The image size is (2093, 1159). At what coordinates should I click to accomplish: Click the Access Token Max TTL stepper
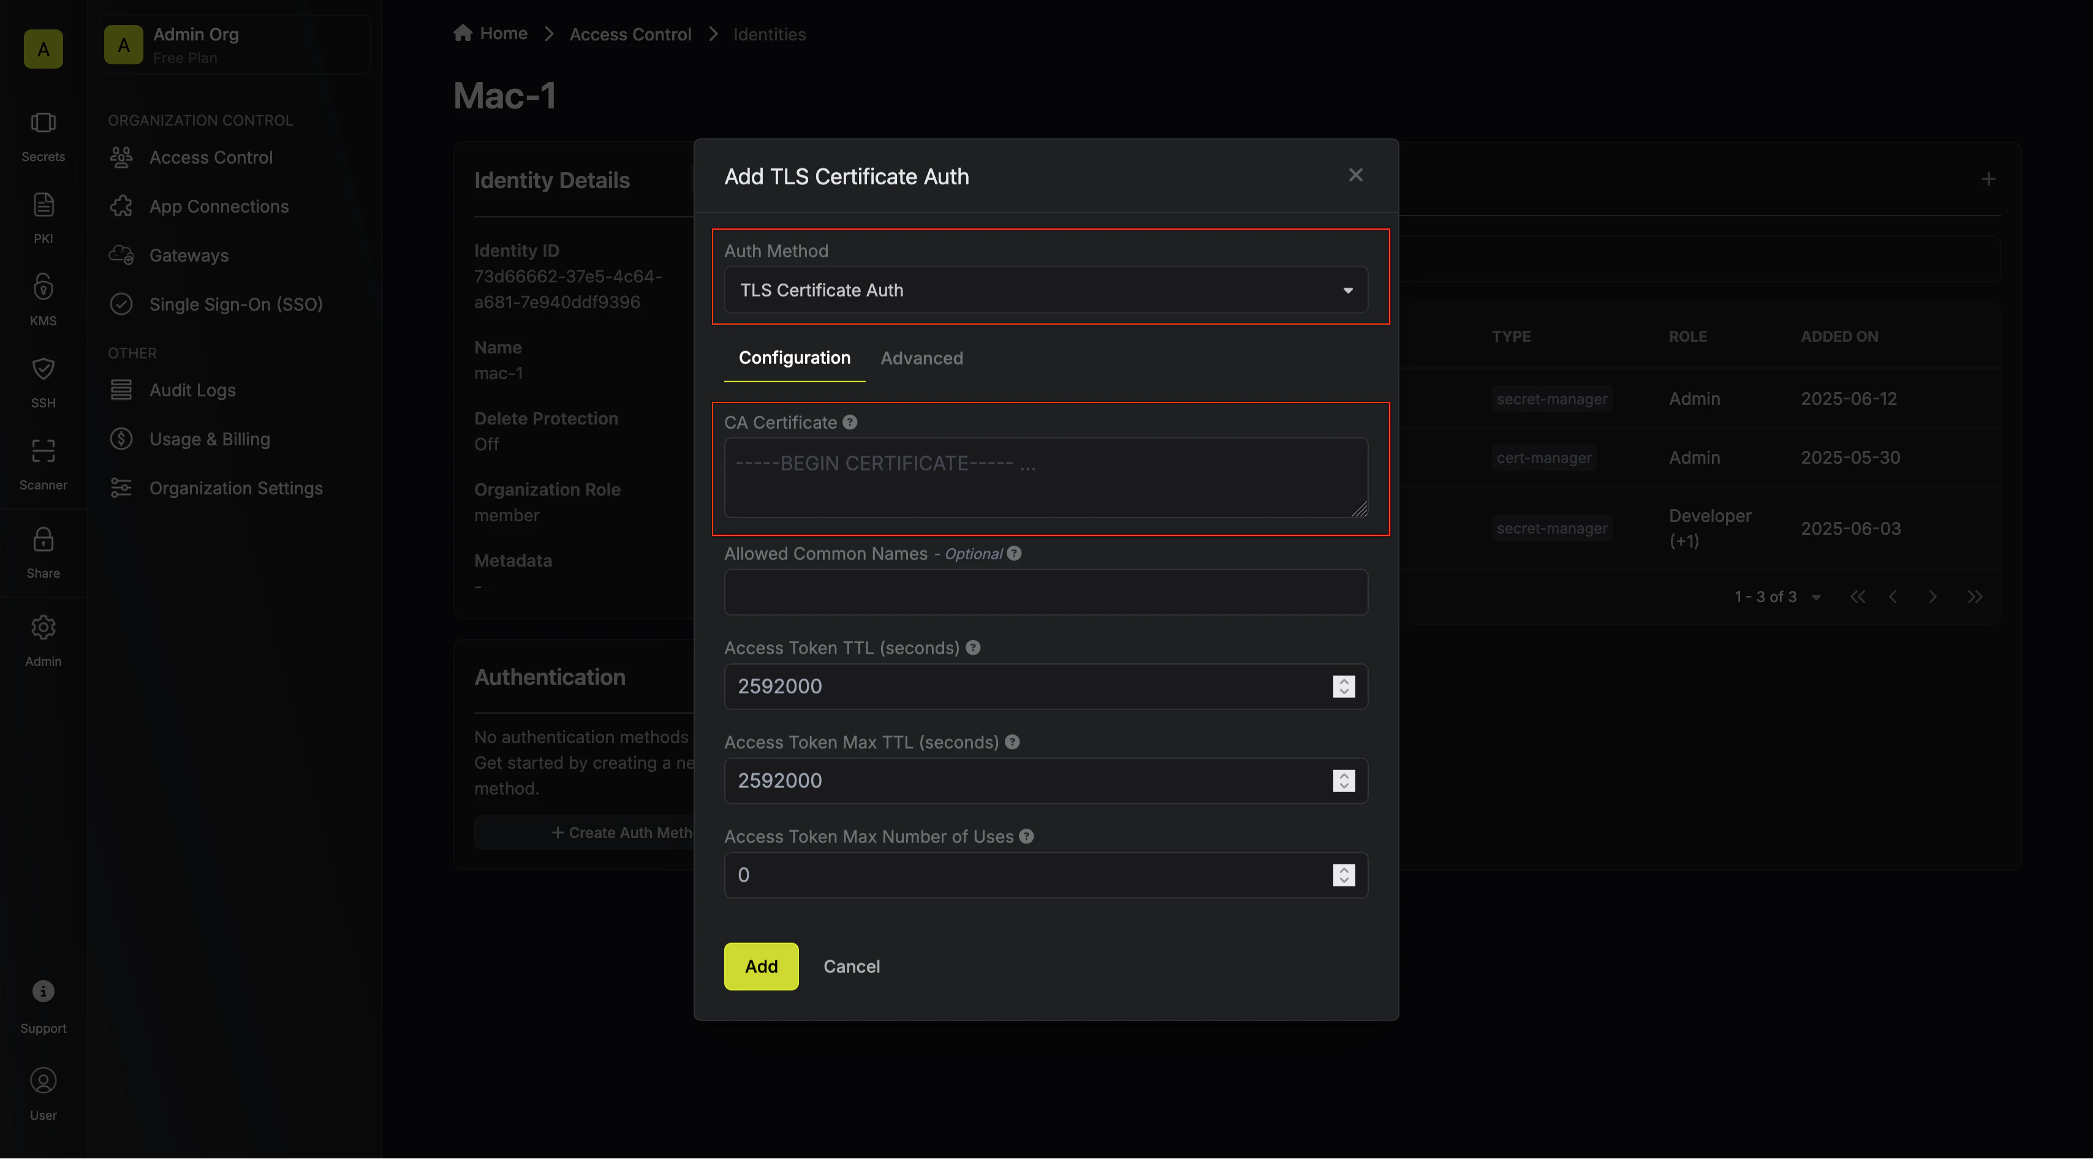[1344, 780]
